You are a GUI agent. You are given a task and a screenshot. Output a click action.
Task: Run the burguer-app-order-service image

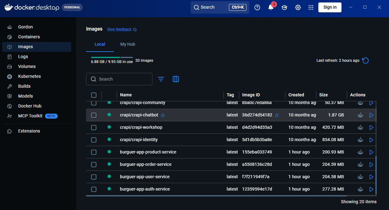[371, 165]
